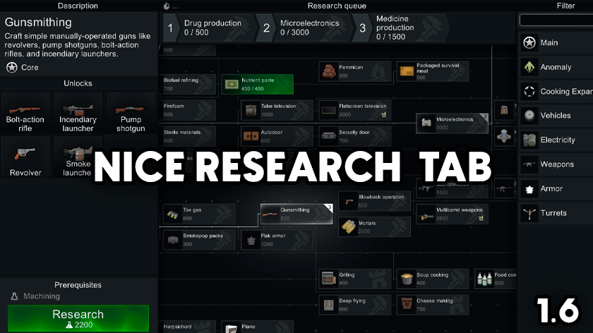The image size is (593, 333).
Task: Select the Multibarrel weapons node
Action: click(452, 214)
